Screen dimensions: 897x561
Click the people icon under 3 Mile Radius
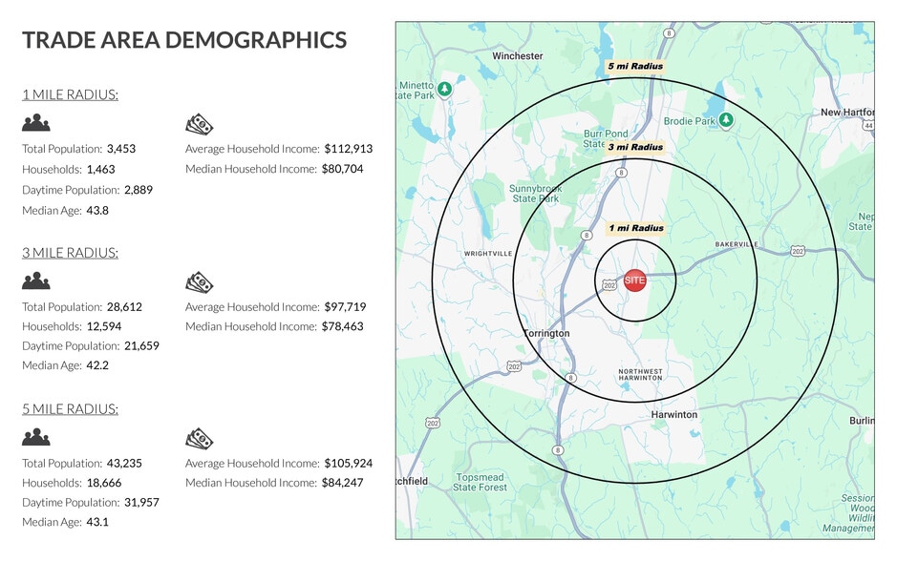tap(36, 280)
